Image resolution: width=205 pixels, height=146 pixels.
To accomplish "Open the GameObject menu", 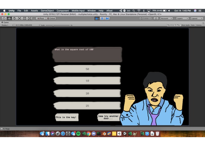I will (47, 11).
